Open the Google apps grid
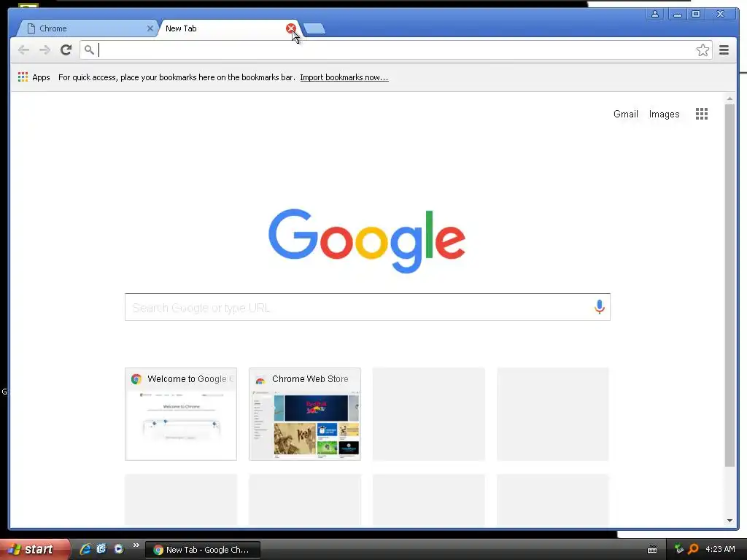The height and width of the screenshot is (560, 747). click(701, 114)
